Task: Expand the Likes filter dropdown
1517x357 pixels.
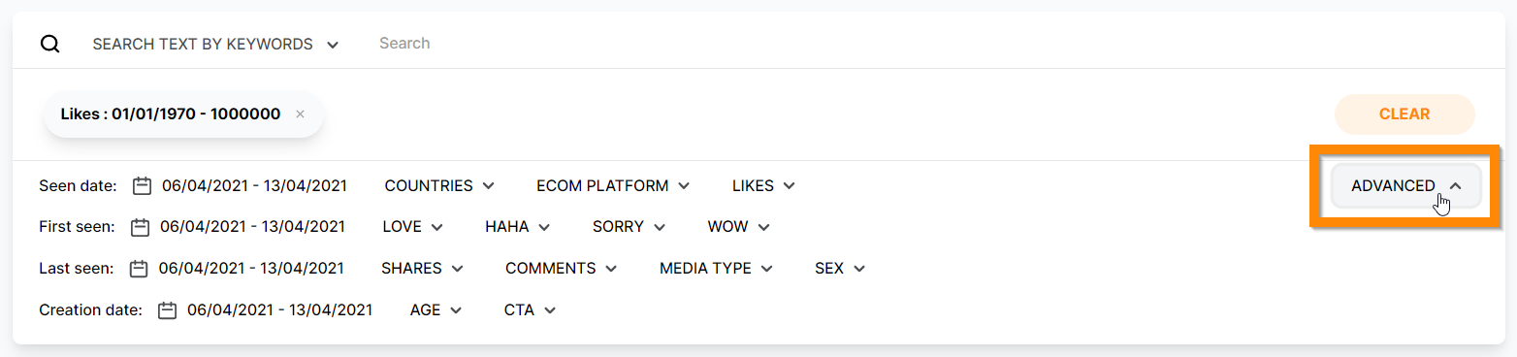Action: (763, 185)
